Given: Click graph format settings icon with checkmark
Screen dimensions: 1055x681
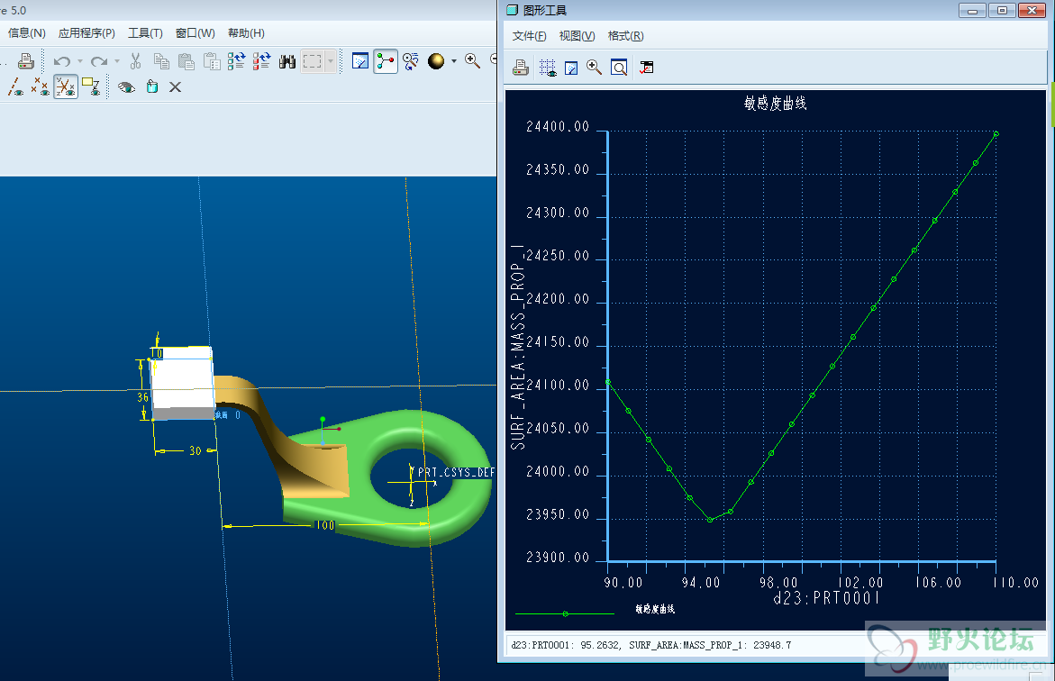Looking at the screenshot, I should click(647, 68).
